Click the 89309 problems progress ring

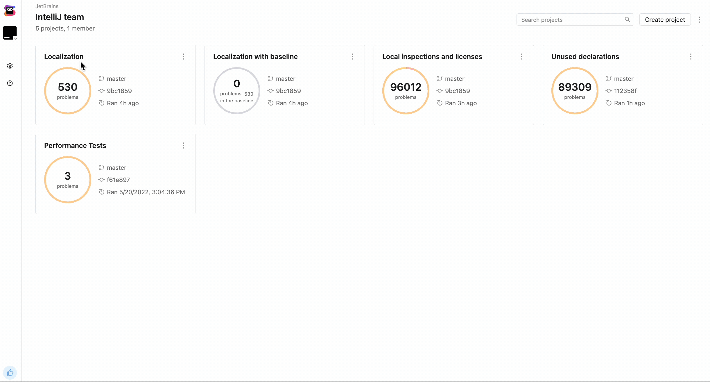point(575,91)
